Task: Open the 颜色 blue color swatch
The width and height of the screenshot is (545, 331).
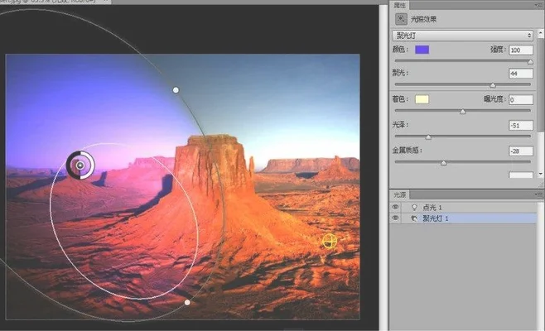Action: pyautogui.click(x=422, y=50)
